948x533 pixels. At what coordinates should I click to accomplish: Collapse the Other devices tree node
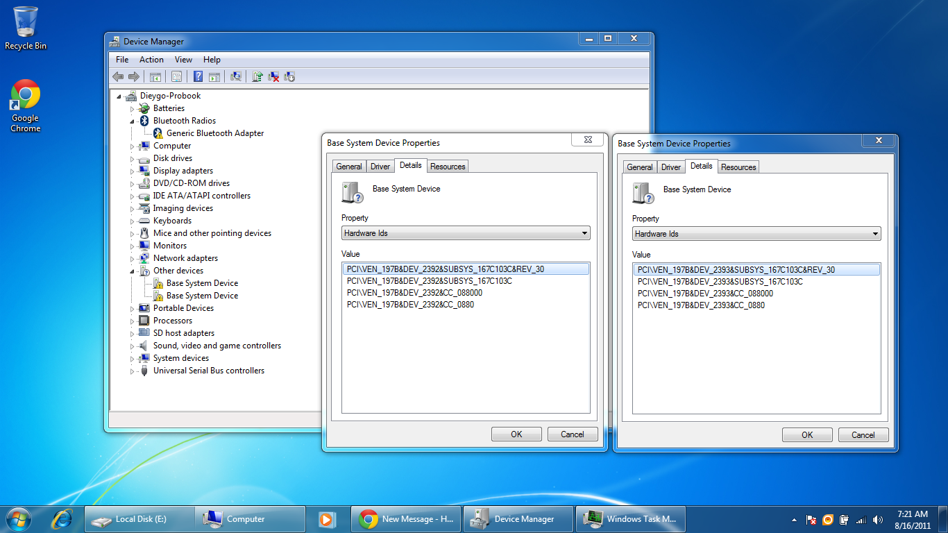point(132,271)
